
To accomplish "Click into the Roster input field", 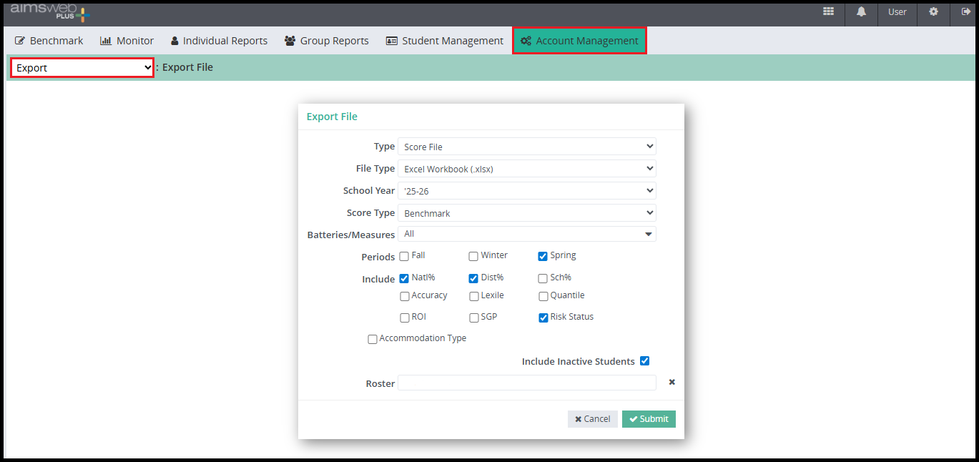I will [x=526, y=383].
